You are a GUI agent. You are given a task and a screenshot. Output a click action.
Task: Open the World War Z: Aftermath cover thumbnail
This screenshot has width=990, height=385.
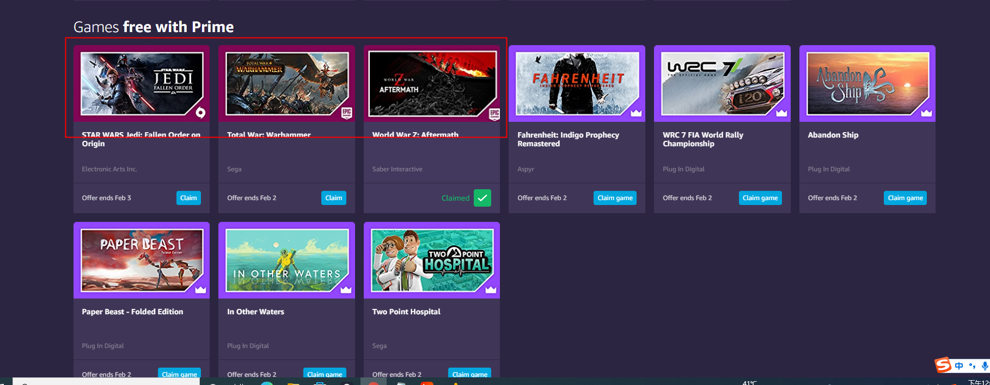432,83
